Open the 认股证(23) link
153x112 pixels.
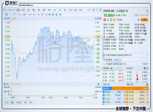[117, 59]
